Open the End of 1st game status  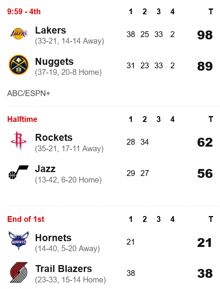[25, 219]
